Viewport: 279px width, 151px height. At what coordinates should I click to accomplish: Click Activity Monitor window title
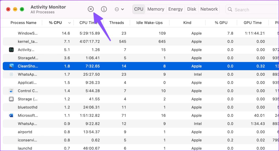pyautogui.click(x=48, y=7)
